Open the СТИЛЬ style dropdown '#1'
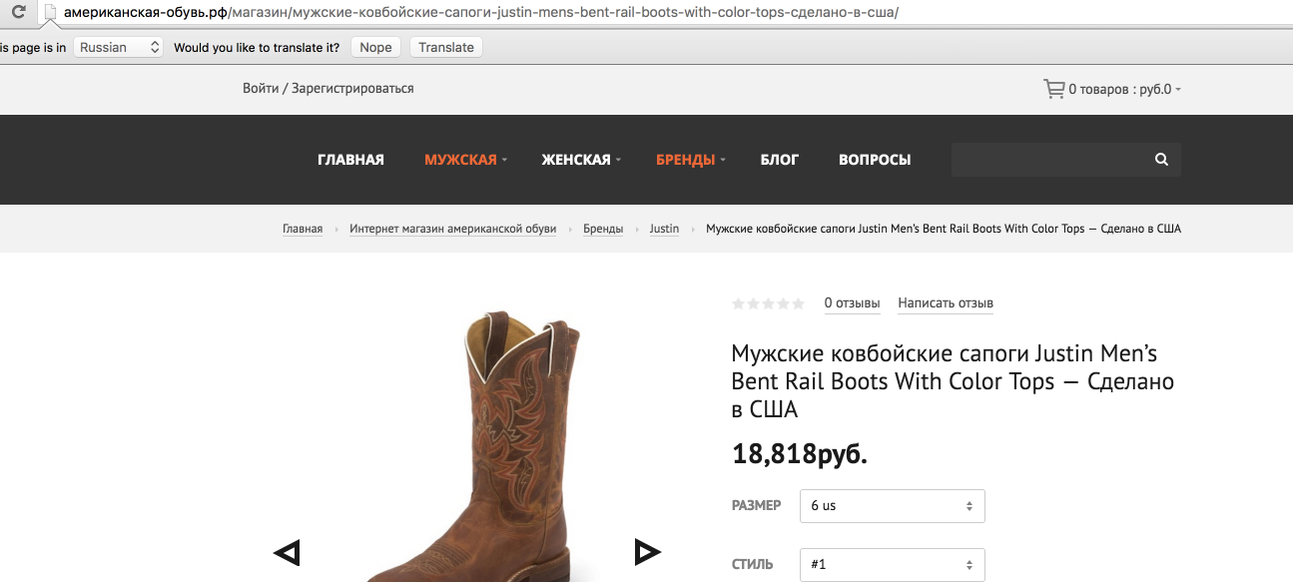1293x582 pixels. 893,565
